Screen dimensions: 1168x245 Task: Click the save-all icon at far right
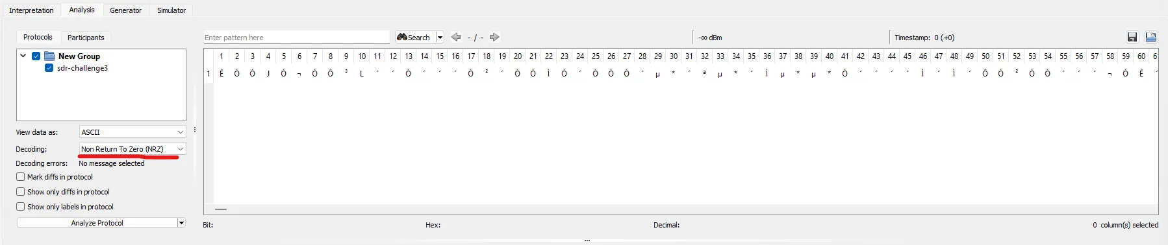pos(1151,38)
